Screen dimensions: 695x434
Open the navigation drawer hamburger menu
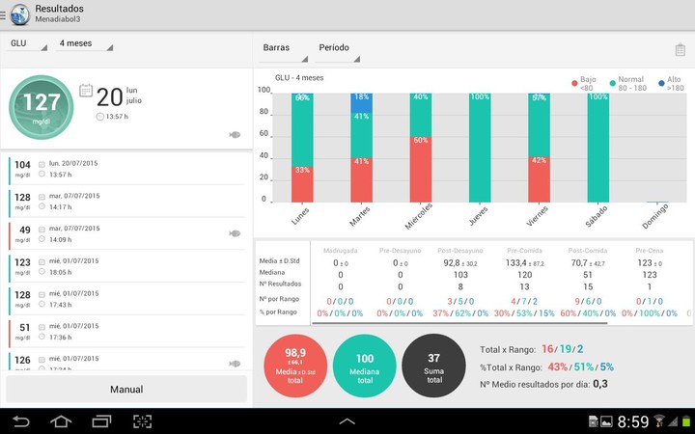point(5,14)
